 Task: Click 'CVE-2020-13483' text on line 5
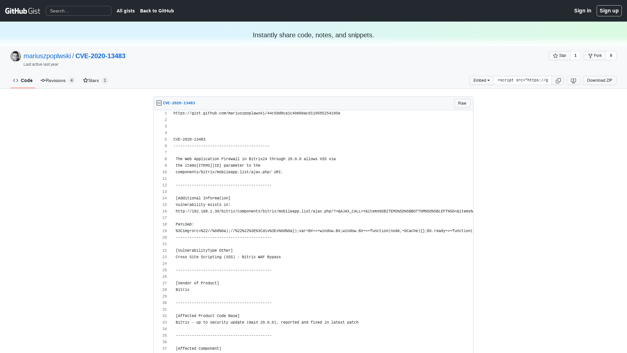tap(189, 140)
